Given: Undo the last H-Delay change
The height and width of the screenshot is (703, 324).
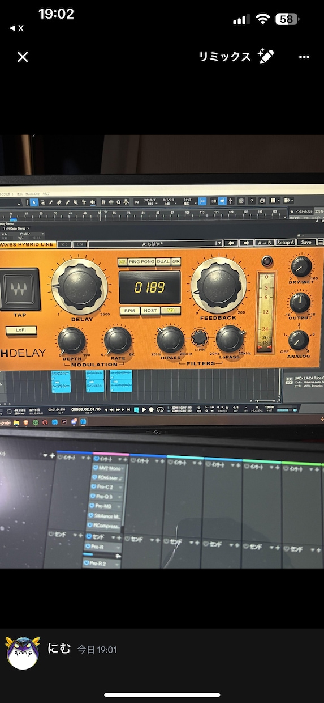Looking at the screenshot, I should [64, 244].
